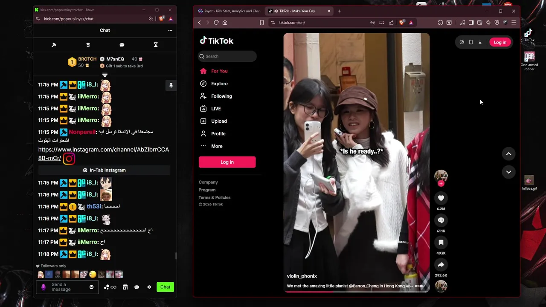This screenshot has width=546, height=307.
Task: Click the speech bubble icon in chat toolbar
Action: pyautogui.click(x=122, y=45)
